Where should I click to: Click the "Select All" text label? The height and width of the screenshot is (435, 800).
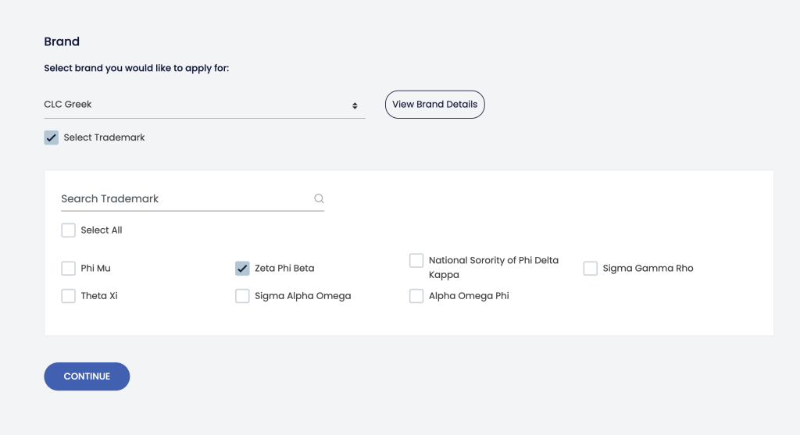(x=102, y=230)
